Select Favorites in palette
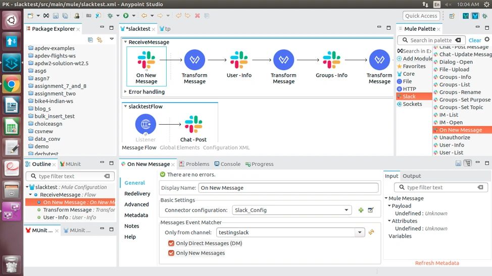492x276 pixels. point(411,66)
